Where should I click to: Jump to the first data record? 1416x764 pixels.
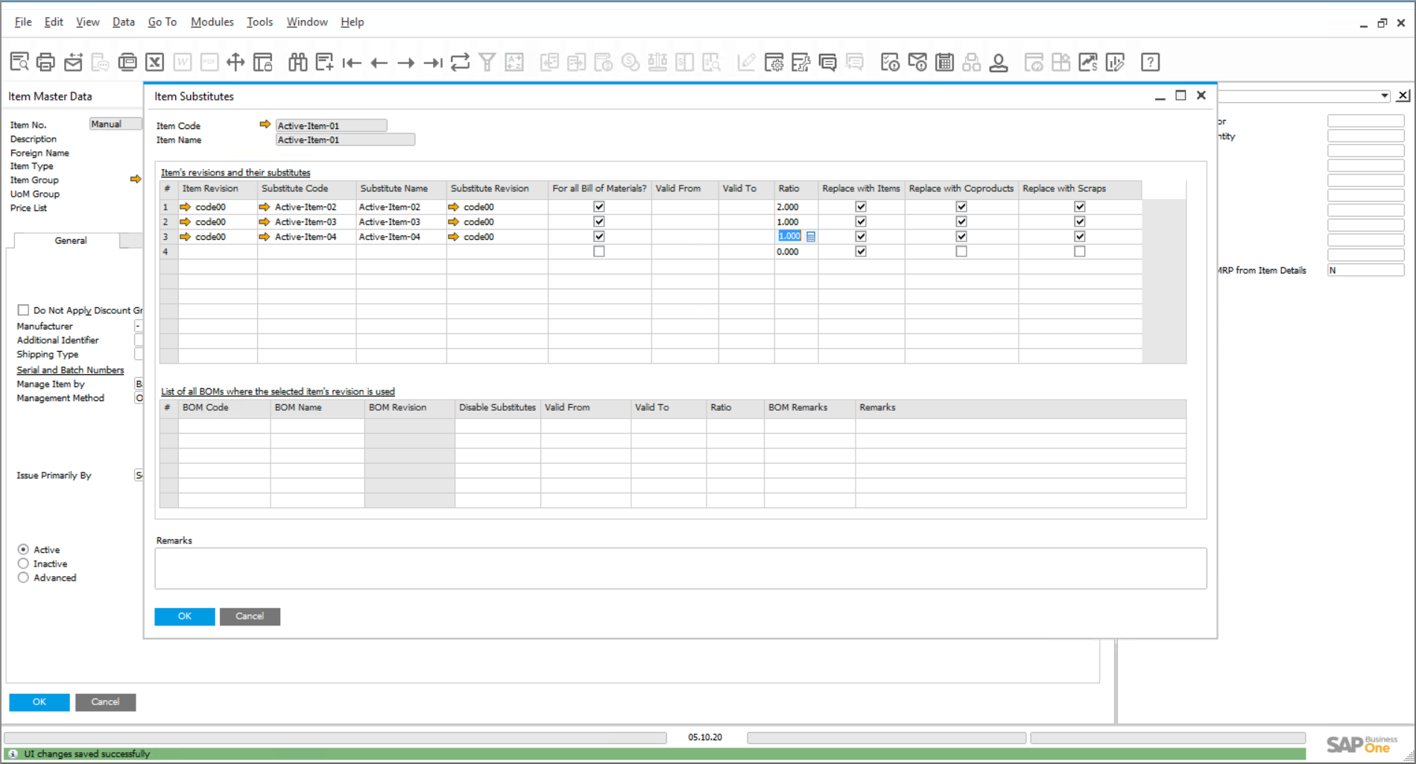[x=352, y=63]
